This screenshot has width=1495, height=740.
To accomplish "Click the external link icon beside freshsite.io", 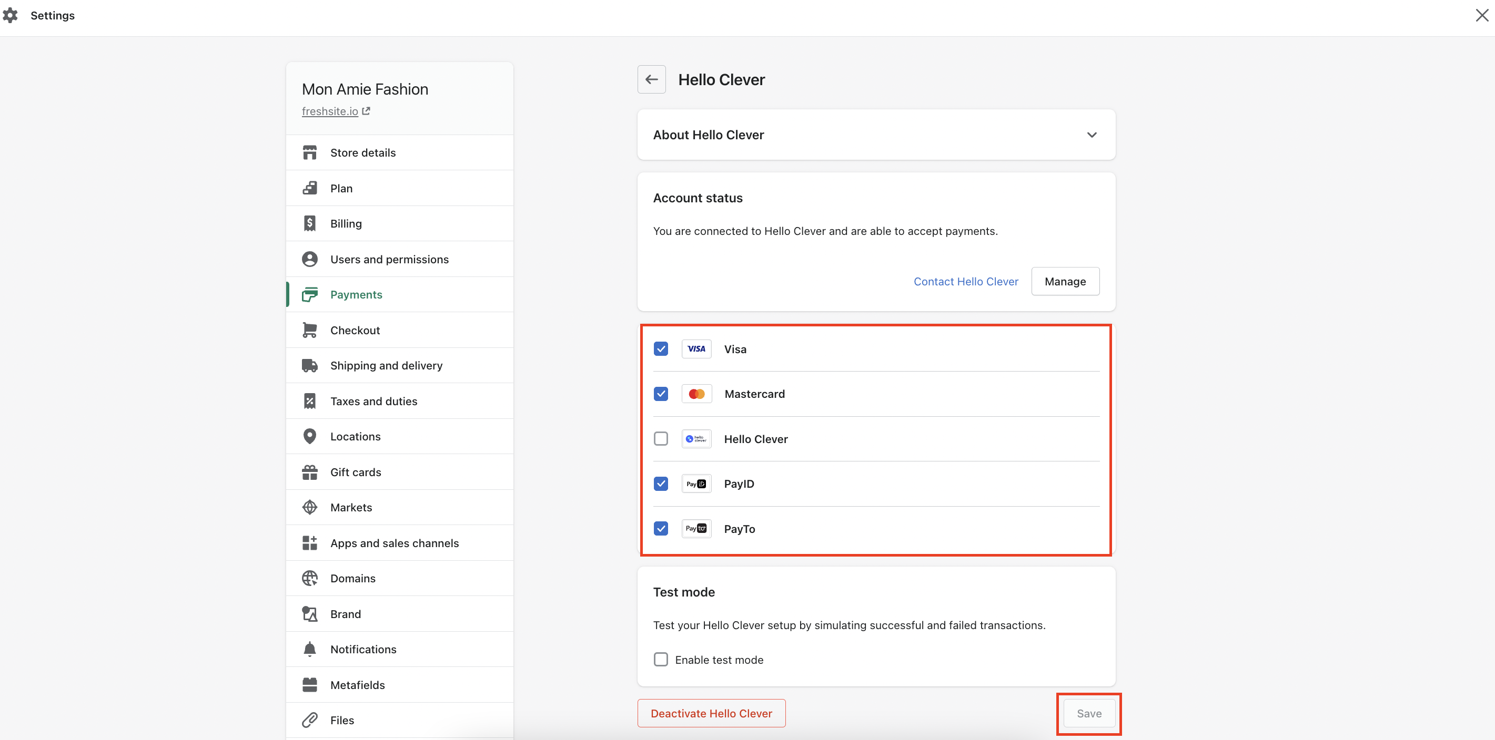I will 366,111.
